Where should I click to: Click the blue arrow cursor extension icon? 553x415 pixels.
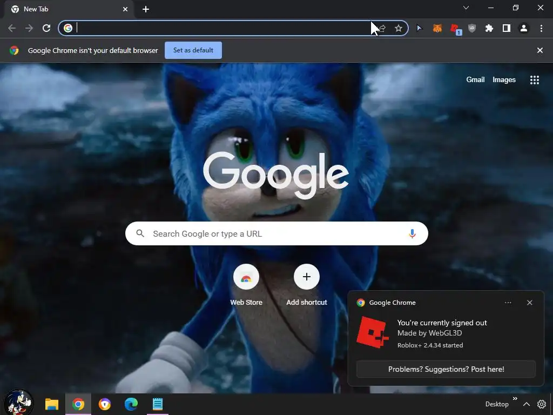click(x=419, y=28)
